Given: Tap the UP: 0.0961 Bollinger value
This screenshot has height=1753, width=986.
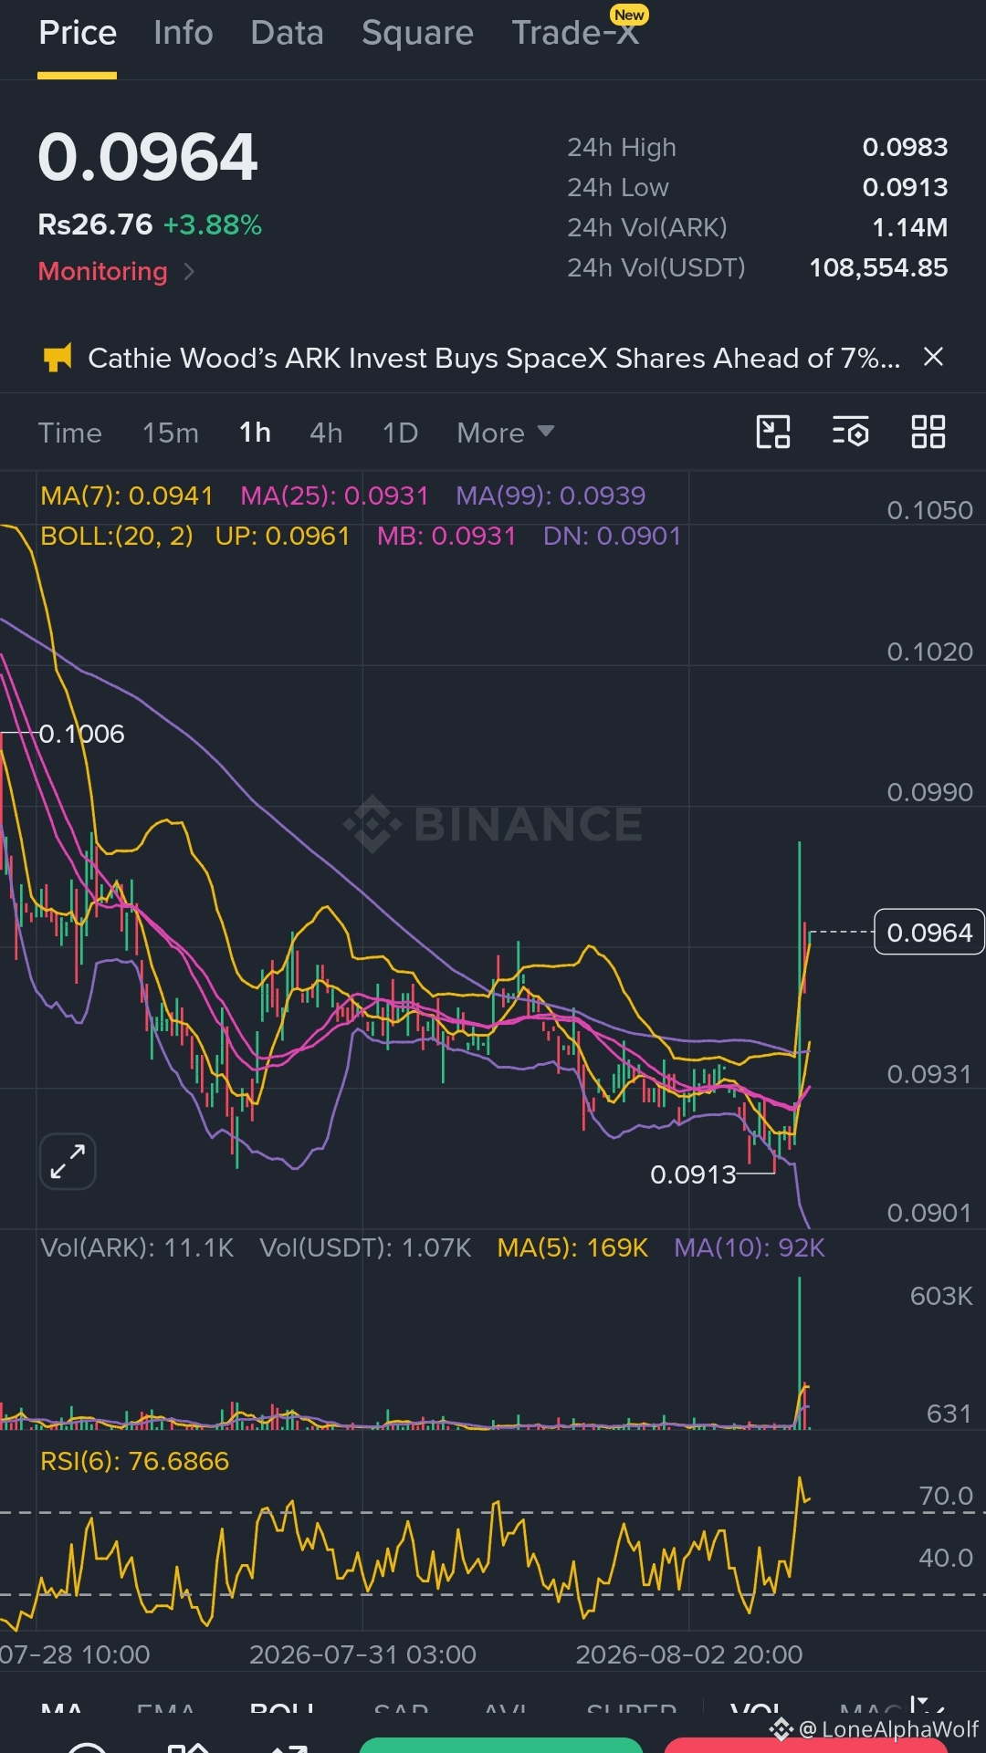Looking at the screenshot, I should (283, 536).
